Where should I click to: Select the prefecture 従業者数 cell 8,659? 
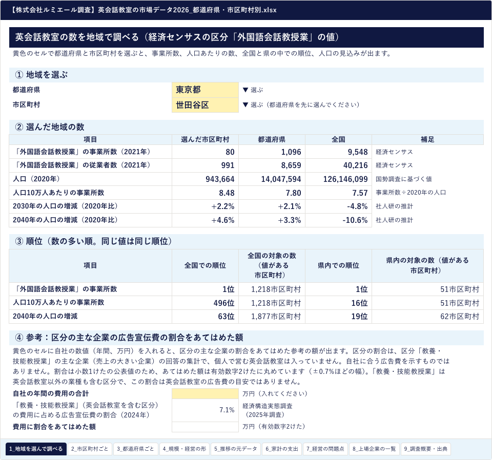[x=272, y=165]
